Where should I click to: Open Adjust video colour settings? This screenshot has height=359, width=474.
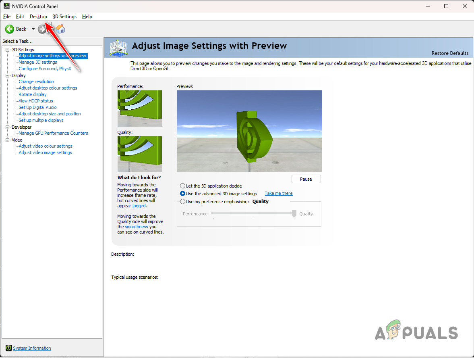pyautogui.click(x=46, y=146)
